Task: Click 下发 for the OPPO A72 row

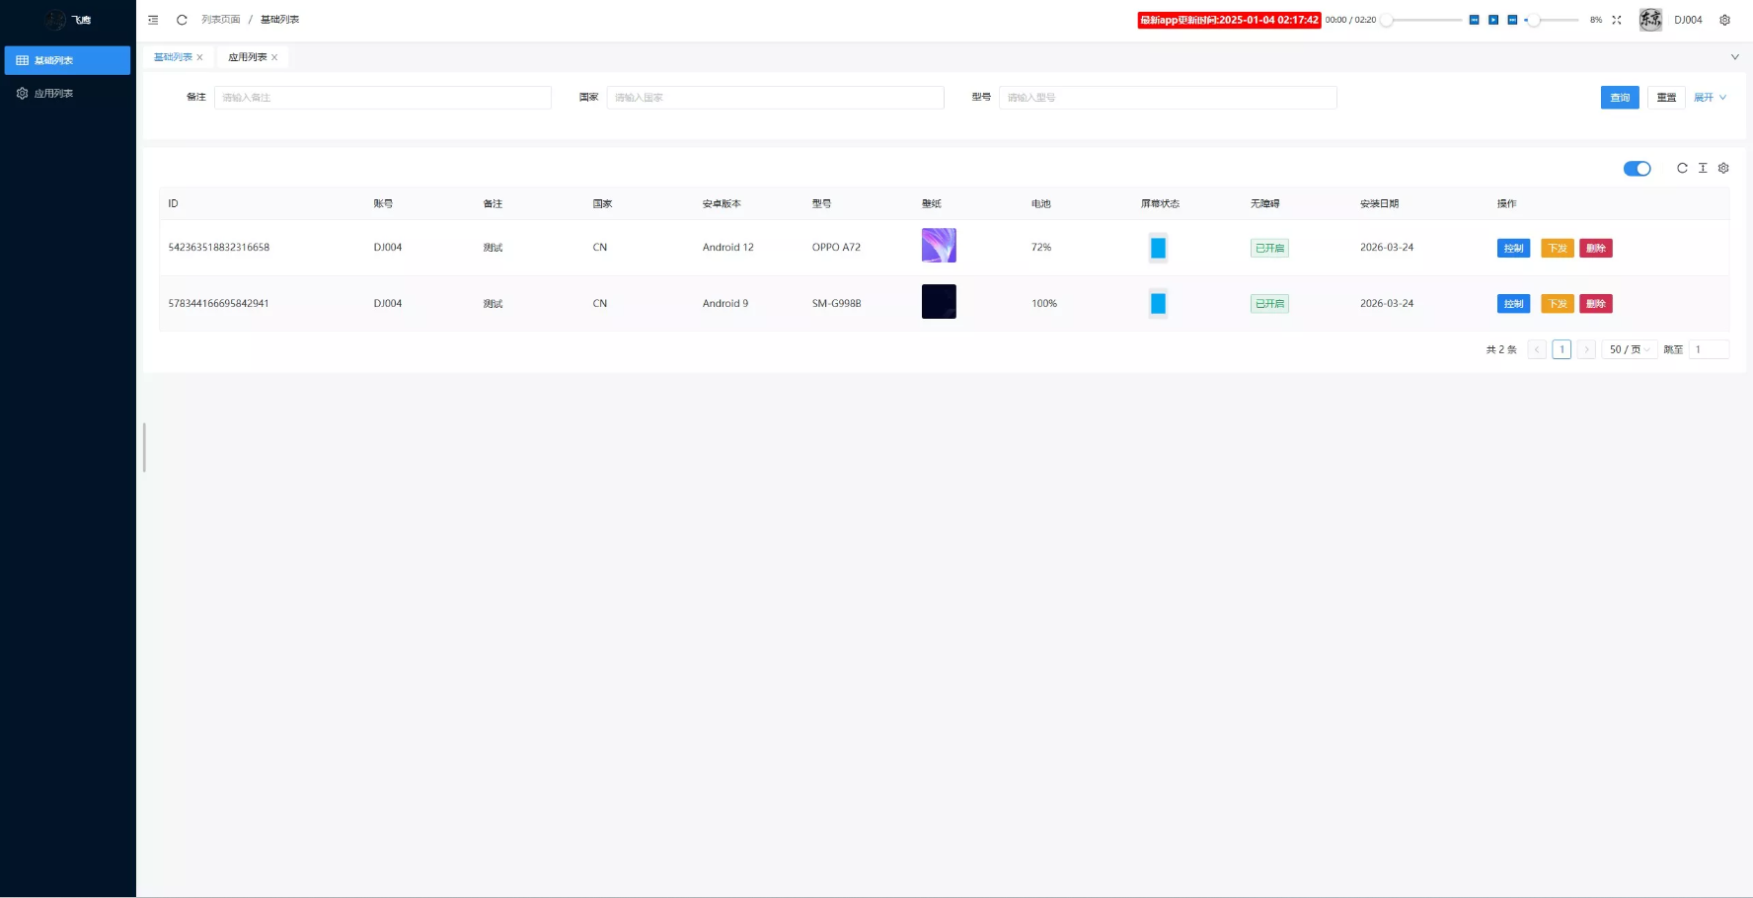Action: (1557, 248)
